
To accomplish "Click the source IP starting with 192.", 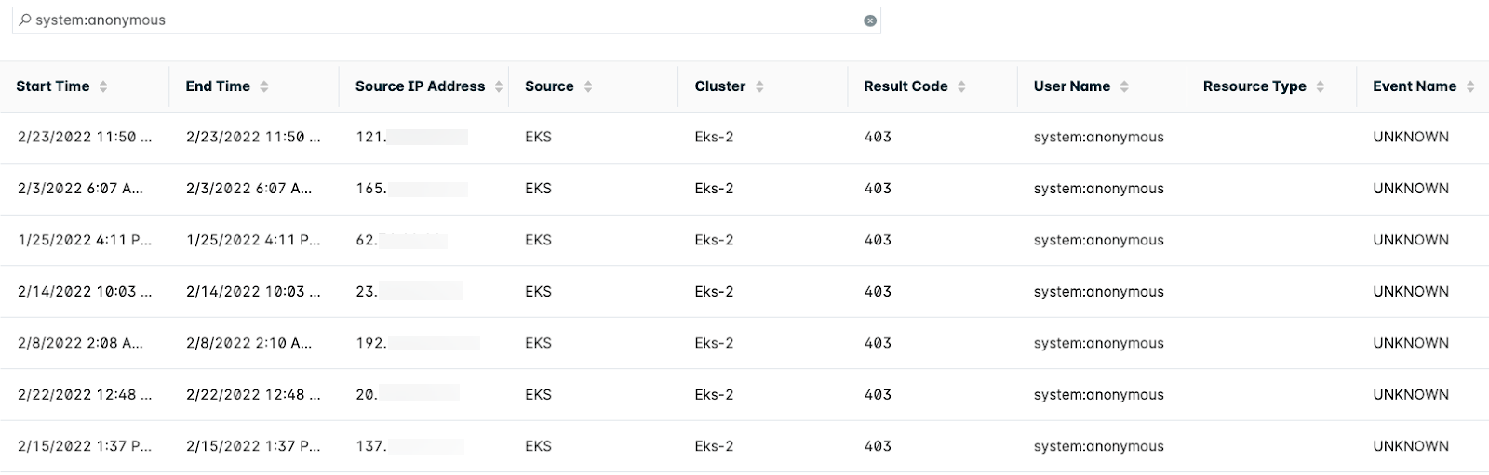I will [x=418, y=343].
